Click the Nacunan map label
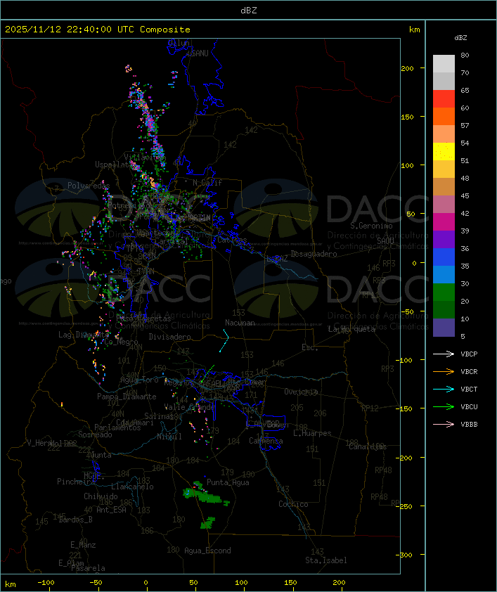This screenshot has height=592, width=497. pos(240,323)
